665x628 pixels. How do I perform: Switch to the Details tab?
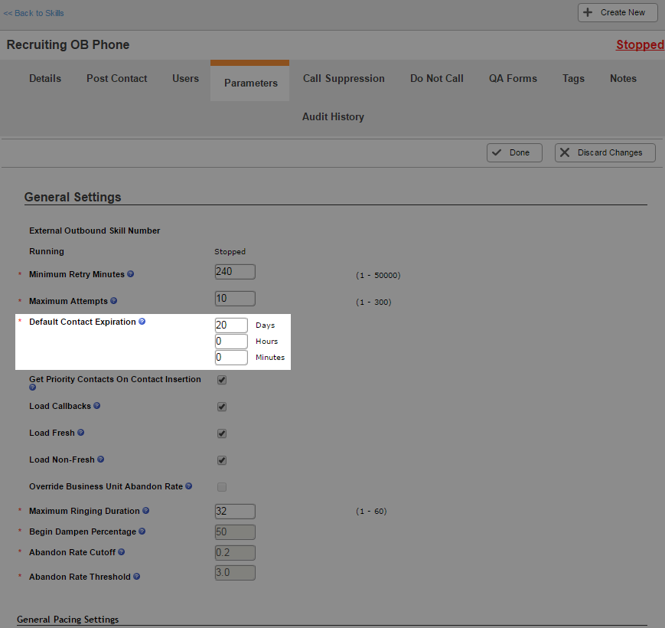pyautogui.click(x=45, y=78)
